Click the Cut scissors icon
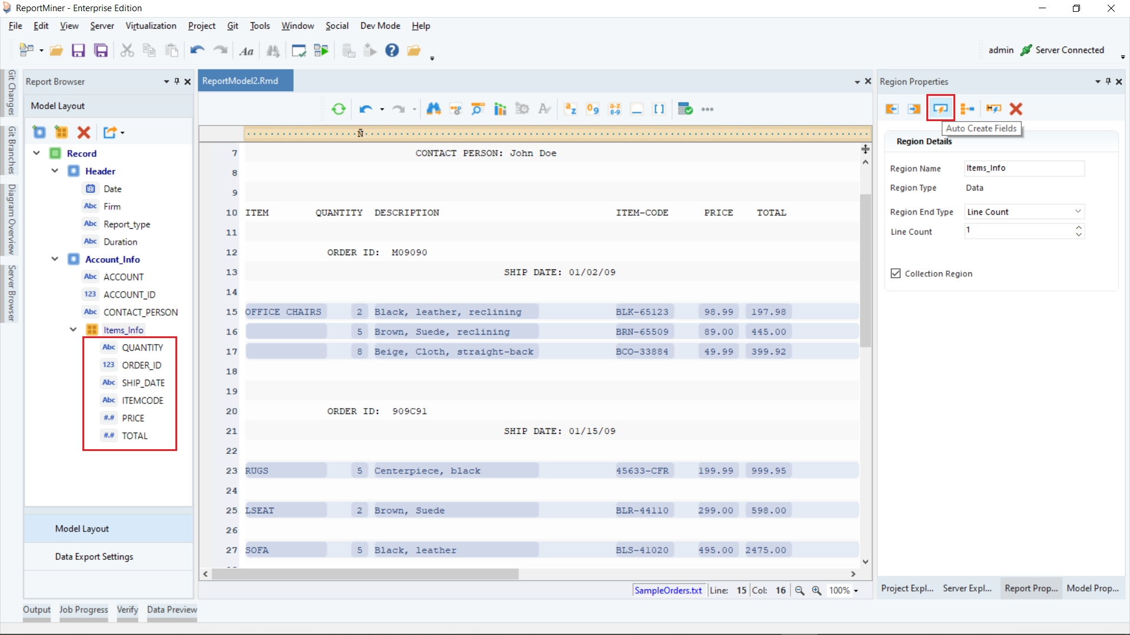1130x635 pixels. tap(127, 51)
